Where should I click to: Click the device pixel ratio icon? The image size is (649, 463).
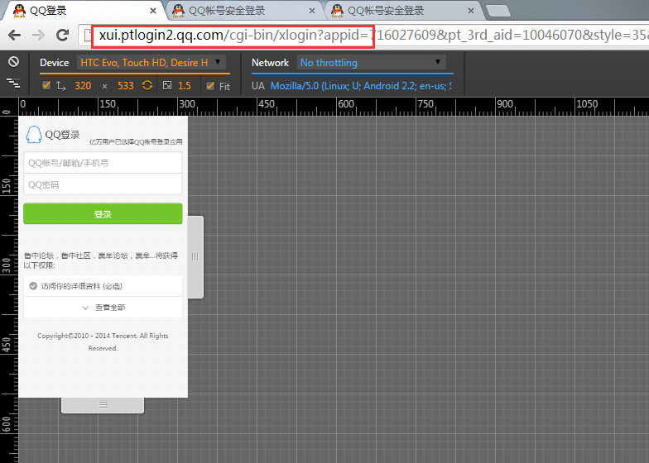point(167,86)
